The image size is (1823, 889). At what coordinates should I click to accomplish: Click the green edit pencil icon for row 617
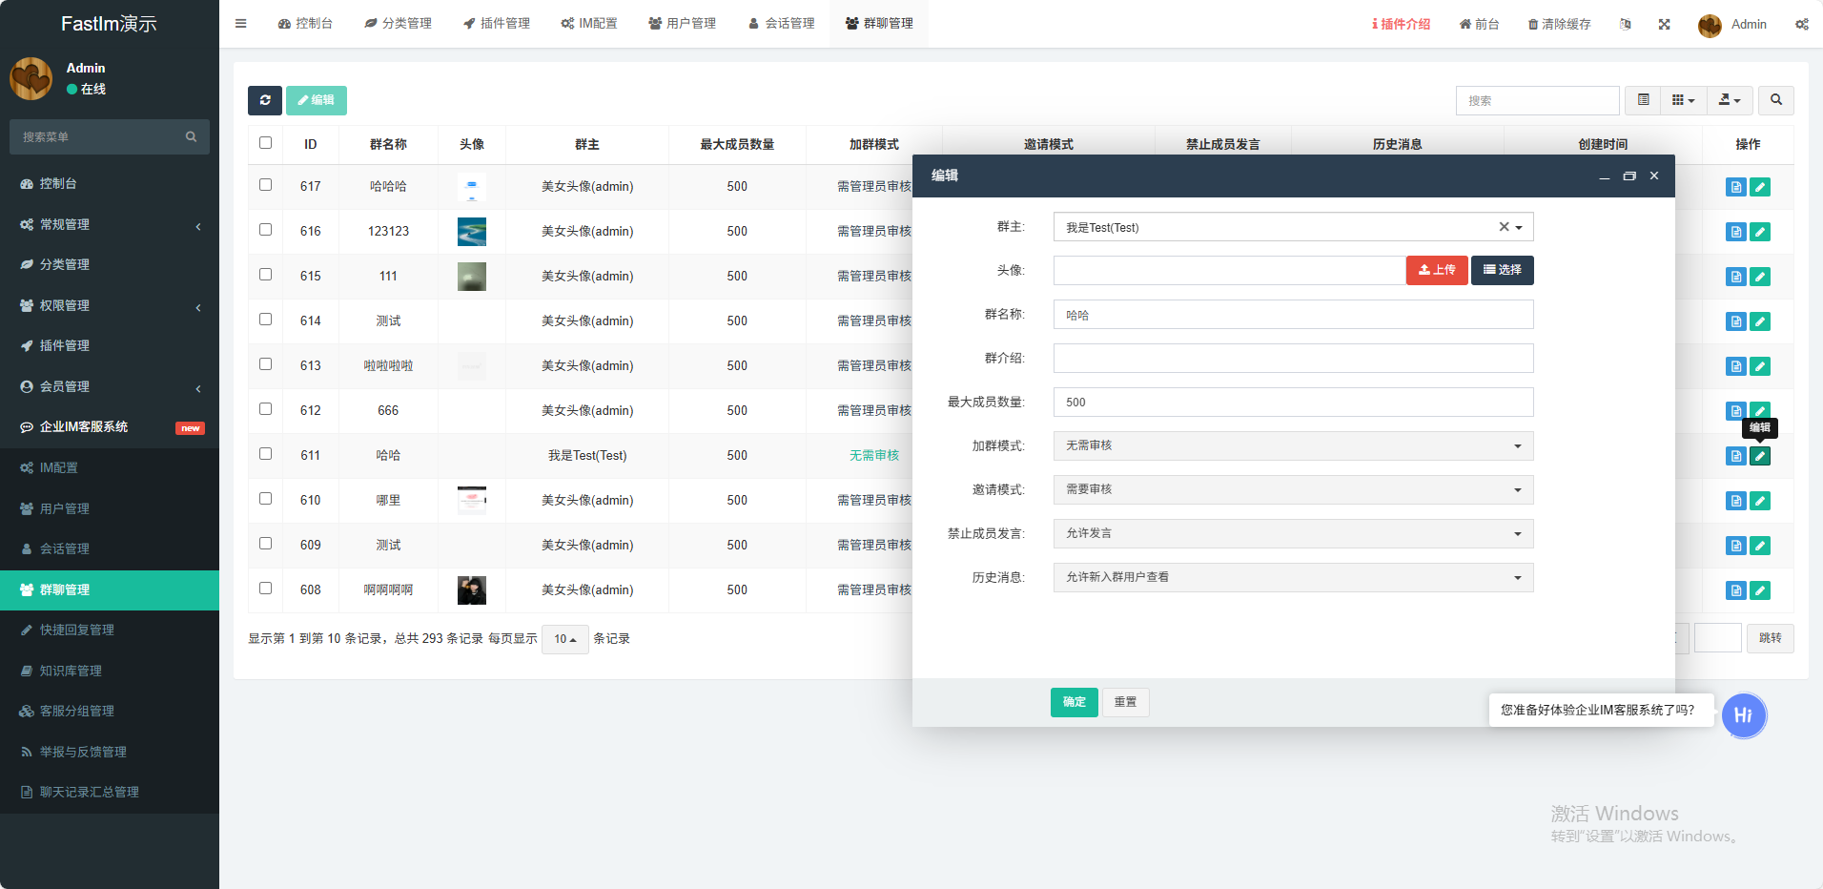tap(1760, 187)
